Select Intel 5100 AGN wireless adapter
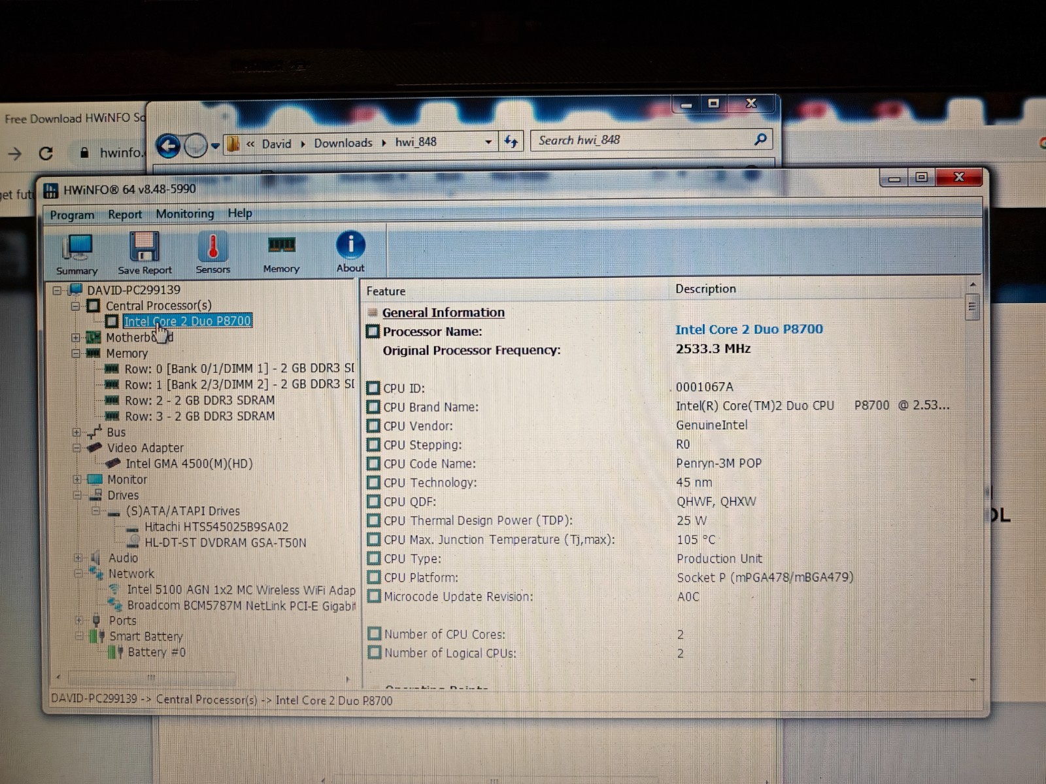Viewport: 1046px width, 784px height. click(x=241, y=589)
